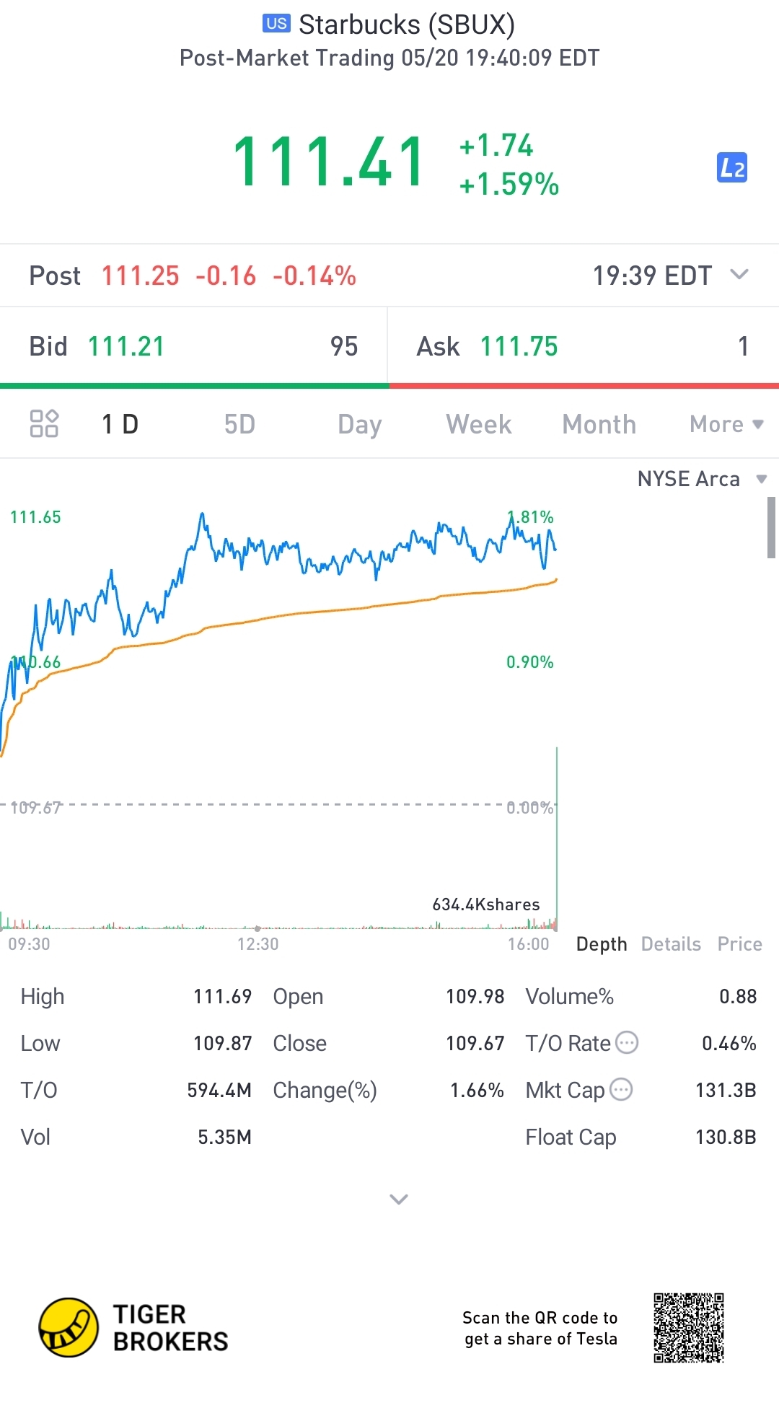Open the More chart period dropdown
This screenshot has width=779, height=1426.
tap(726, 424)
